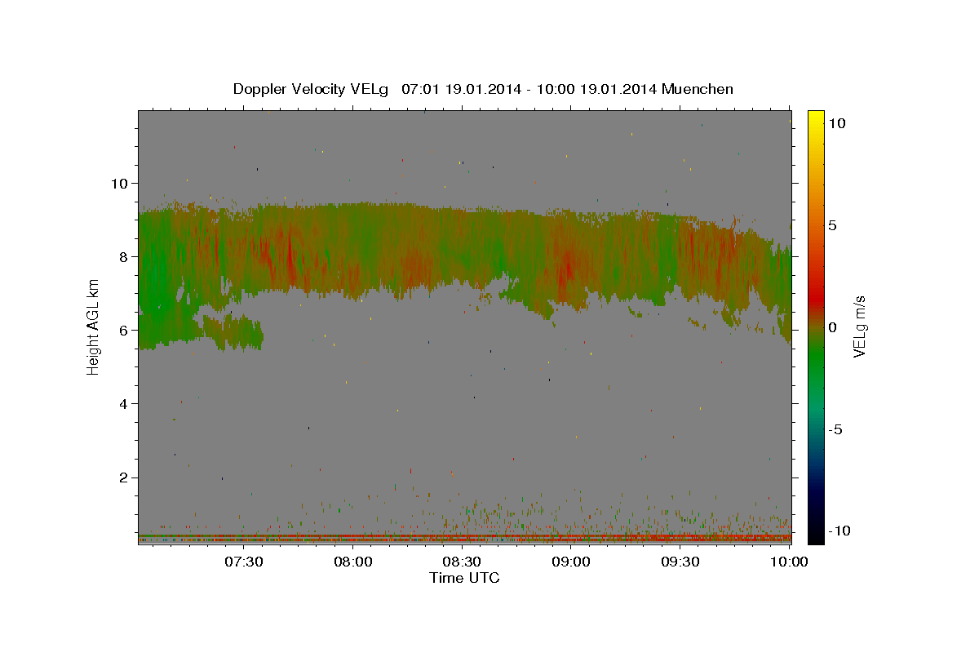Click the 09:30 time tick label
The height and width of the screenshot is (653, 979).
680,562
